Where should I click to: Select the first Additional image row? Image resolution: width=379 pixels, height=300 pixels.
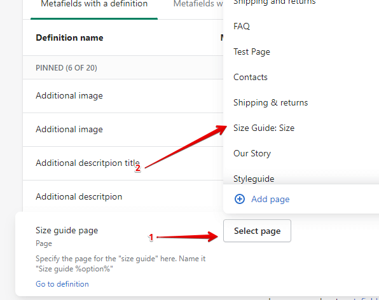coord(123,95)
